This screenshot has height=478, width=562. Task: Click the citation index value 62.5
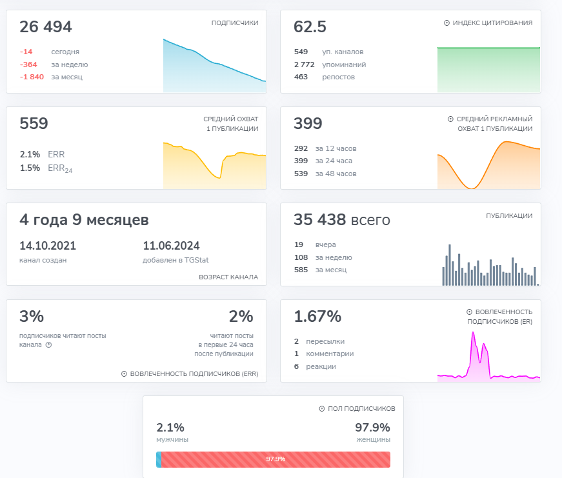pos(310,27)
